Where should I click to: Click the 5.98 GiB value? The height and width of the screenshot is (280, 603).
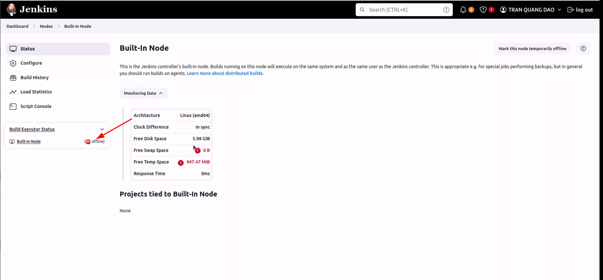(x=201, y=139)
